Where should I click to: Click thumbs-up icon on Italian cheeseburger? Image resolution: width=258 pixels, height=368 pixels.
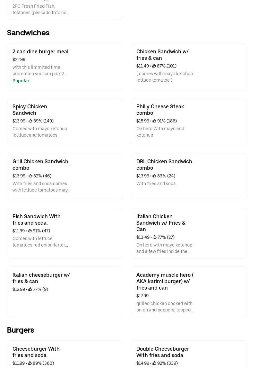pyautogui.click(x=30, y=289)
